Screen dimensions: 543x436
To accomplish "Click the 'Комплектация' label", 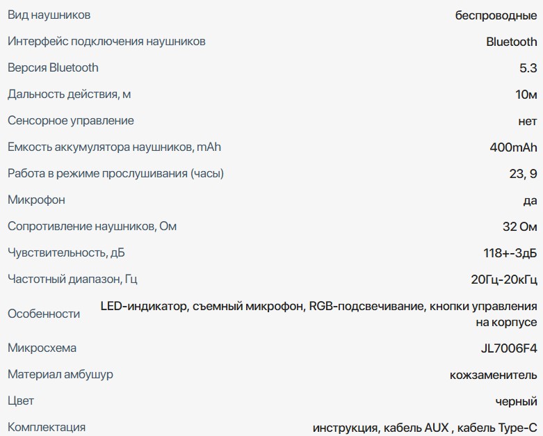I will (47, 427).
